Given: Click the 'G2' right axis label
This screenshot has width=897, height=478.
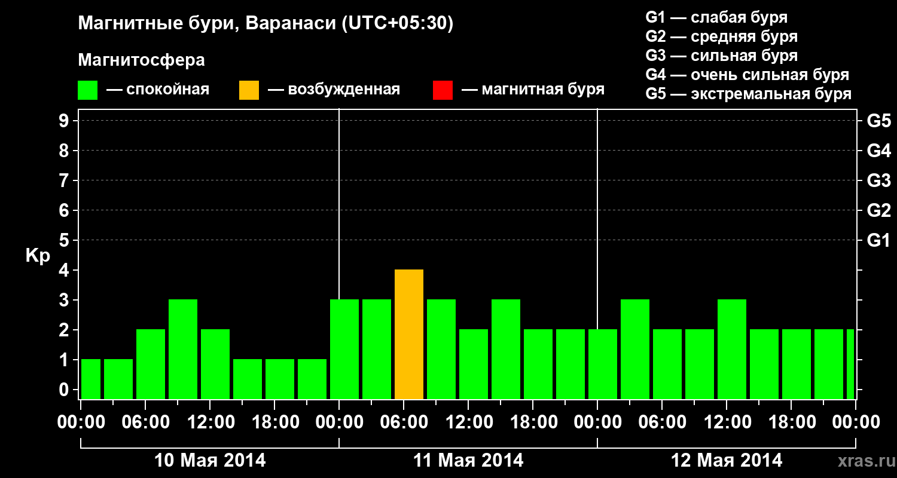Looking at the screenshot, I should pyautogui.click(x=878, y=210).
